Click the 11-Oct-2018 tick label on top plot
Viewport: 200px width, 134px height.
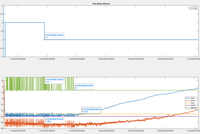[x=18, y=59]
